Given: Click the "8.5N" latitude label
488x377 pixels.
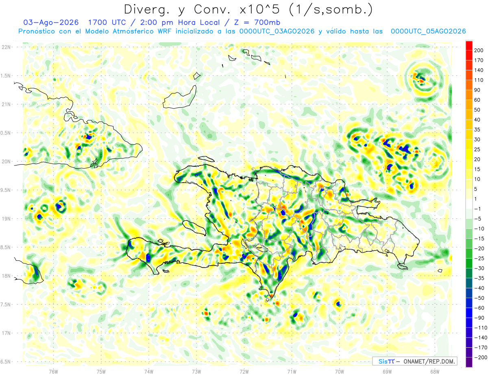Looking at the screenshot, I should click(x=6, y=247).
